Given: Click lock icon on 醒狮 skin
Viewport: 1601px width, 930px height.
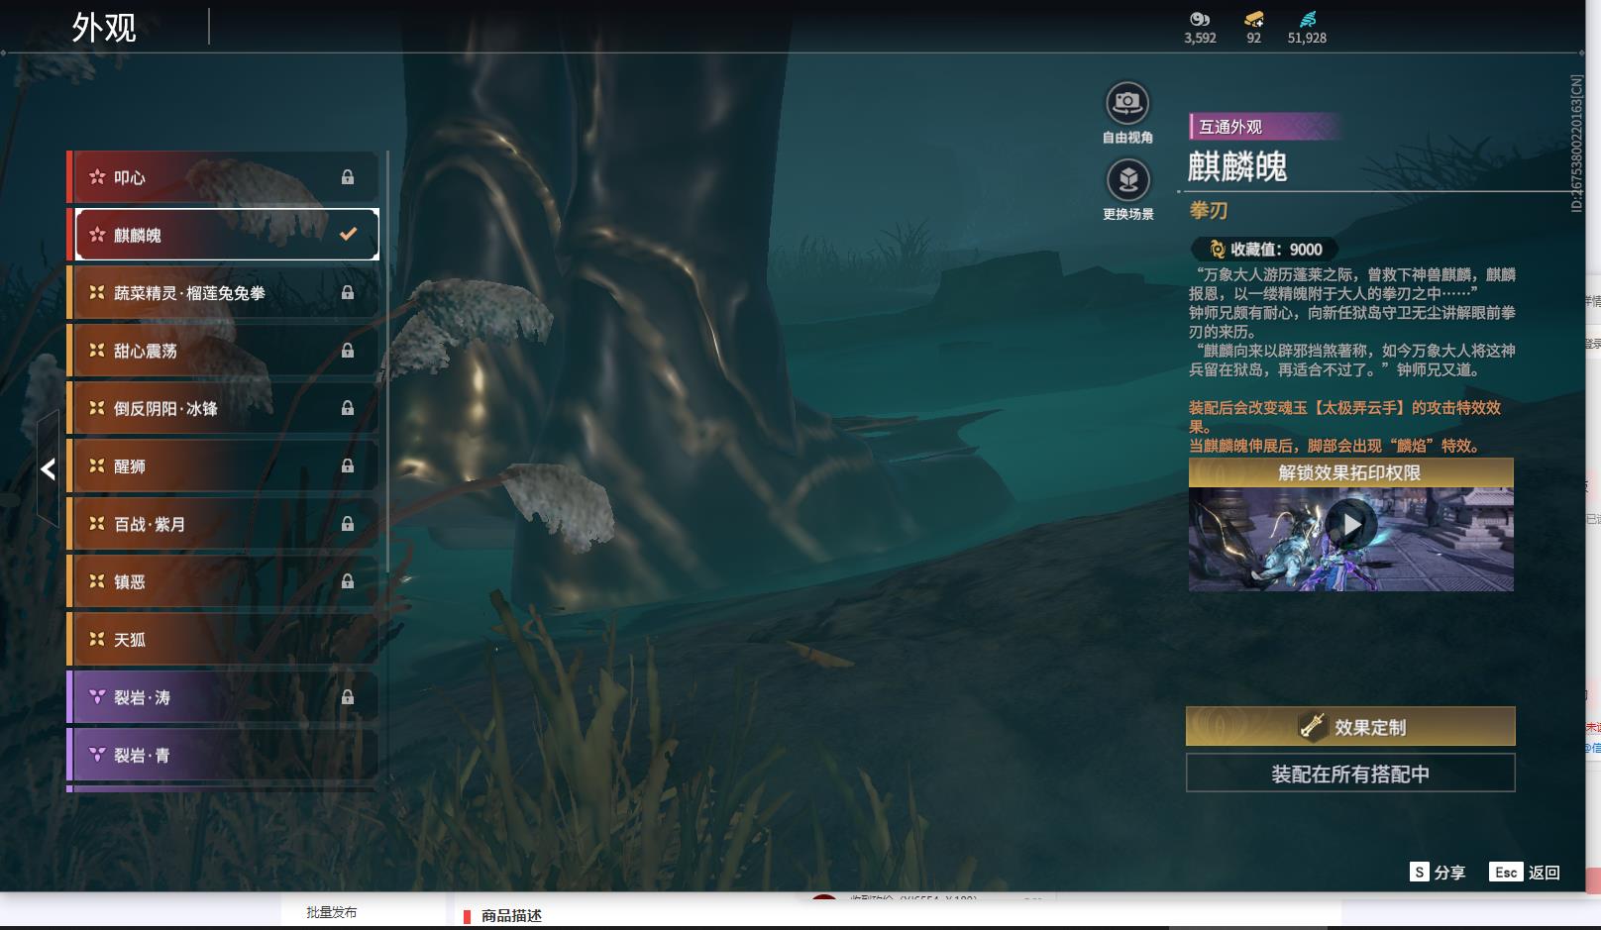Looking at the screenshot, I should [348, 465].
